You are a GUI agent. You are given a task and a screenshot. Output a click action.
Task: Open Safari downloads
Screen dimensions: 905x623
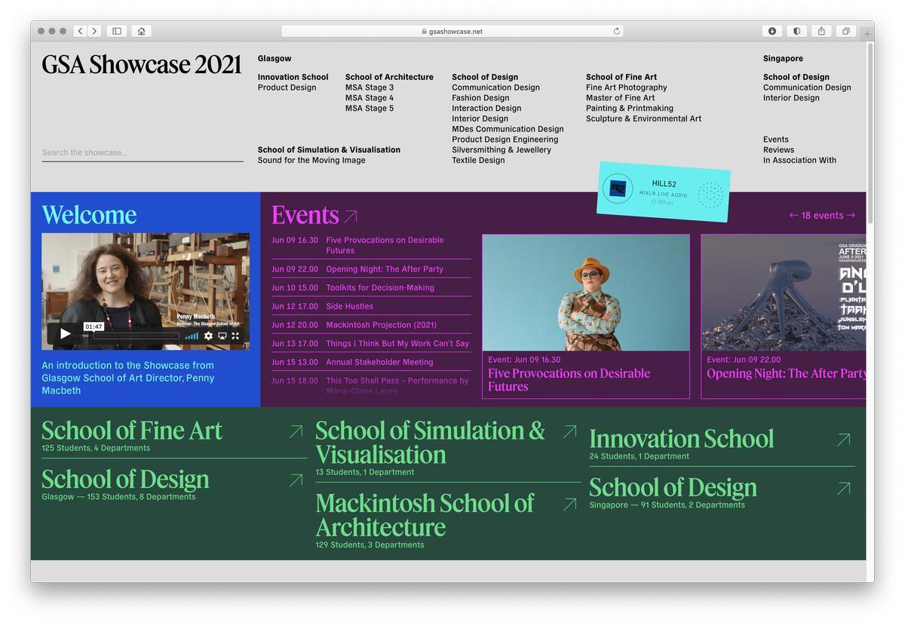pos(772,31)
